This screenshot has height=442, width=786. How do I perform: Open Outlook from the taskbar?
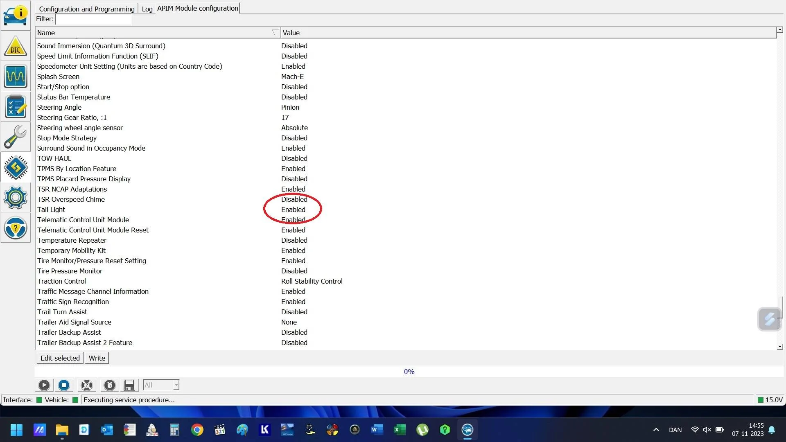[107, 430]
